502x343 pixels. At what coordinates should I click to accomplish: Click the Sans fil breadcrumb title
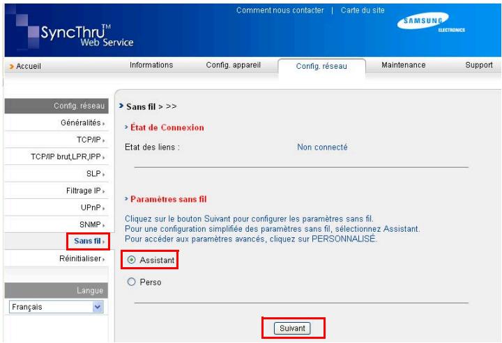point(141,106)
